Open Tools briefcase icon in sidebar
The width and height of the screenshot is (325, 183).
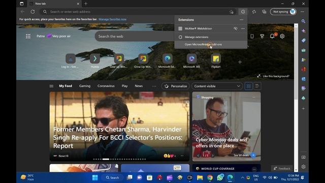[x=304, y=50]
